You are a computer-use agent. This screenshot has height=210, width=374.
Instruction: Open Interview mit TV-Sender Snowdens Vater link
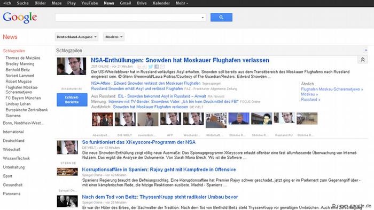click(174, 102)
